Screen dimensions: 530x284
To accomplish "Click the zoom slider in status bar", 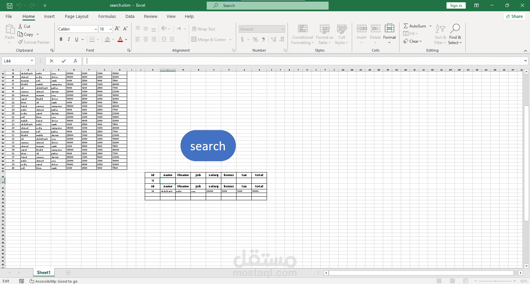I will click(495, 281).
